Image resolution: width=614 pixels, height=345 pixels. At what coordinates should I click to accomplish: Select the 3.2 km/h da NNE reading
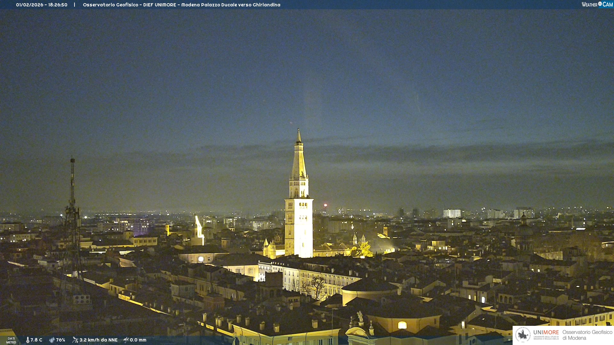[x=98, y=340]
